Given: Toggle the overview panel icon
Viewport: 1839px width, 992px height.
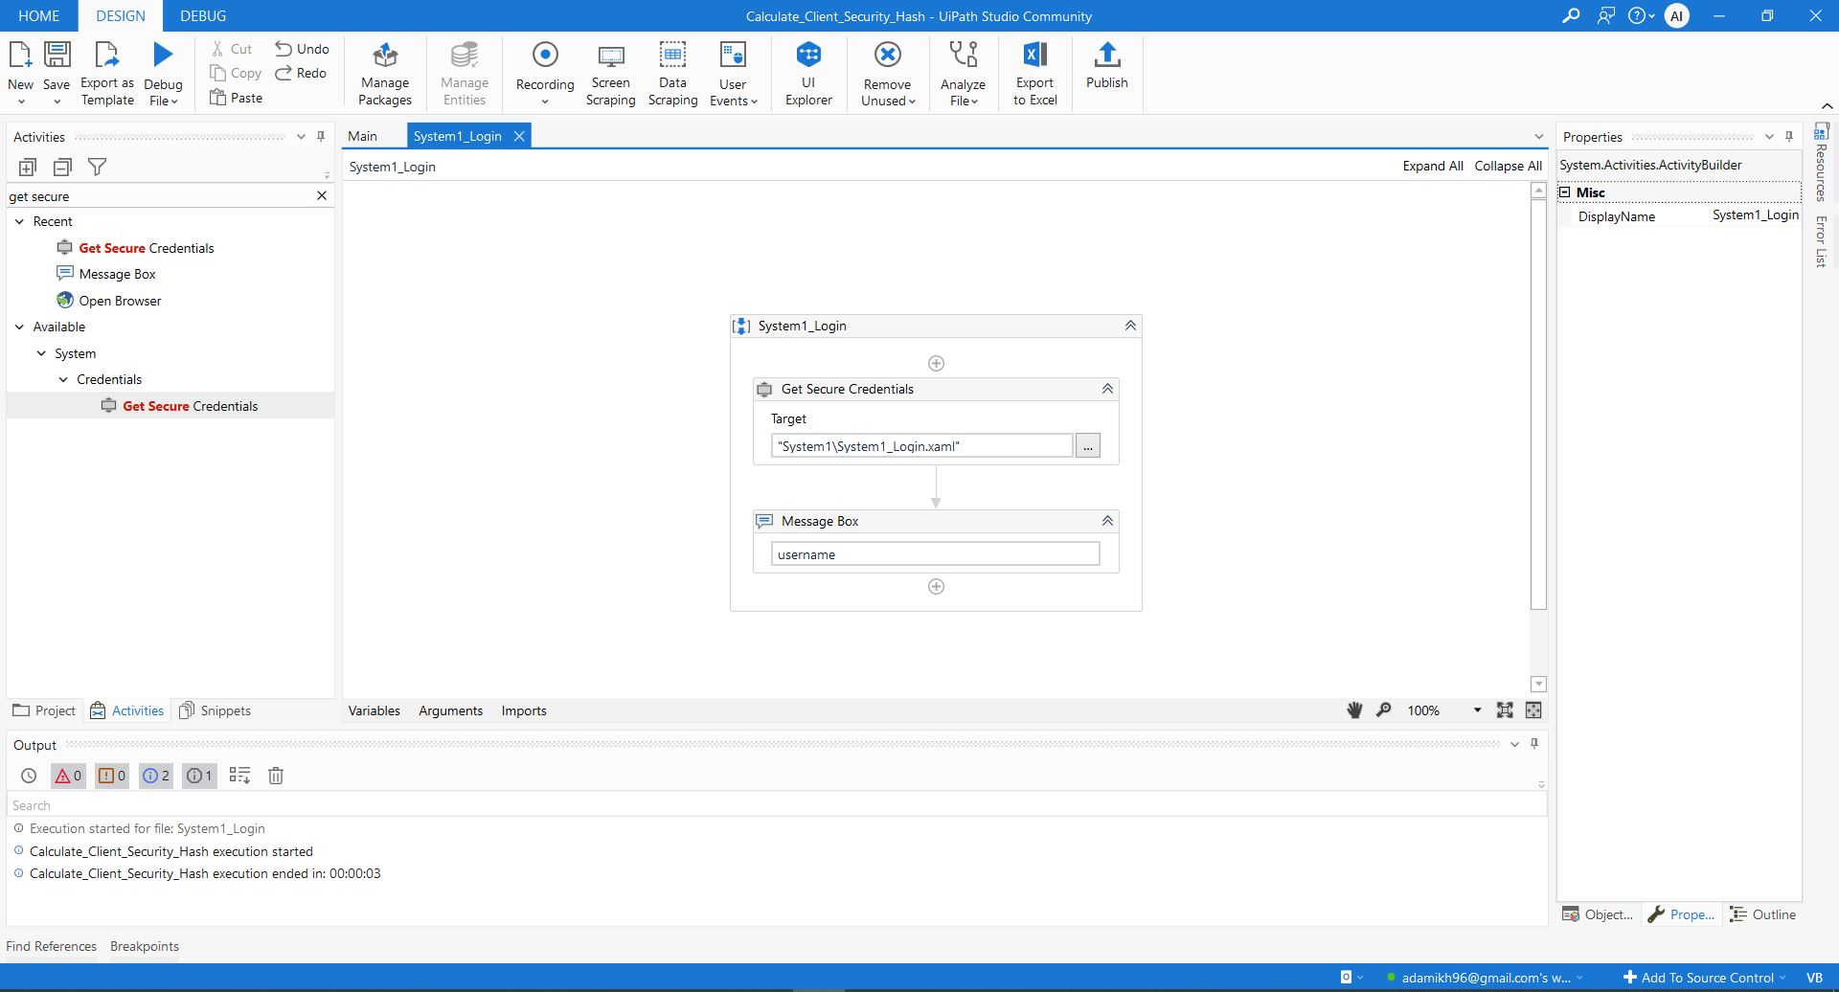Looking at the screenshot, I should click(1533, 710).
